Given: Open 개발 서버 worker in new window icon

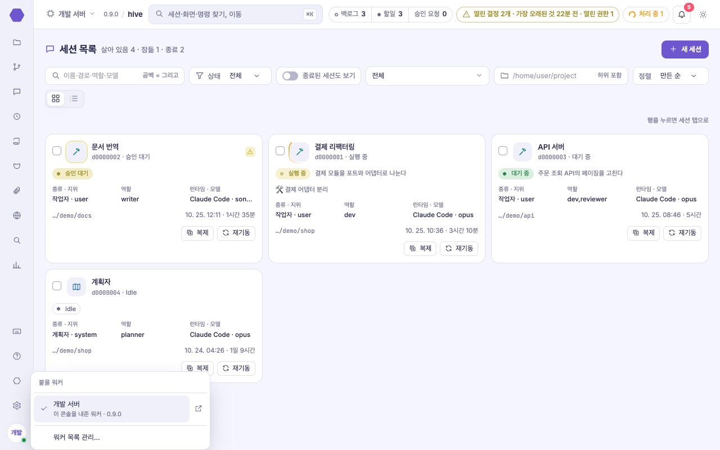Looking at the screenshot, I should 199,408.
